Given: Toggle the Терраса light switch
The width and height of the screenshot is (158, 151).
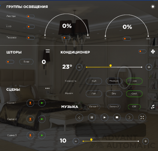Looking at the screenshot, I should click(31, 38).
